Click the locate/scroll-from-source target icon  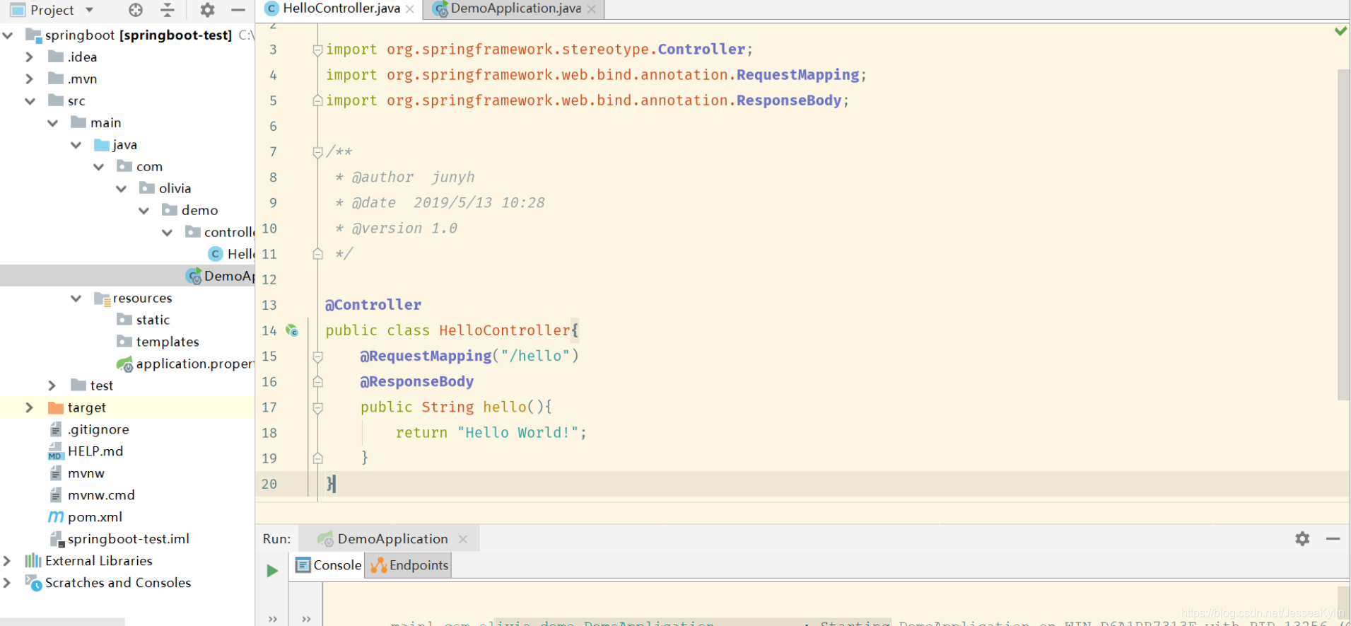tap(136, 10)
